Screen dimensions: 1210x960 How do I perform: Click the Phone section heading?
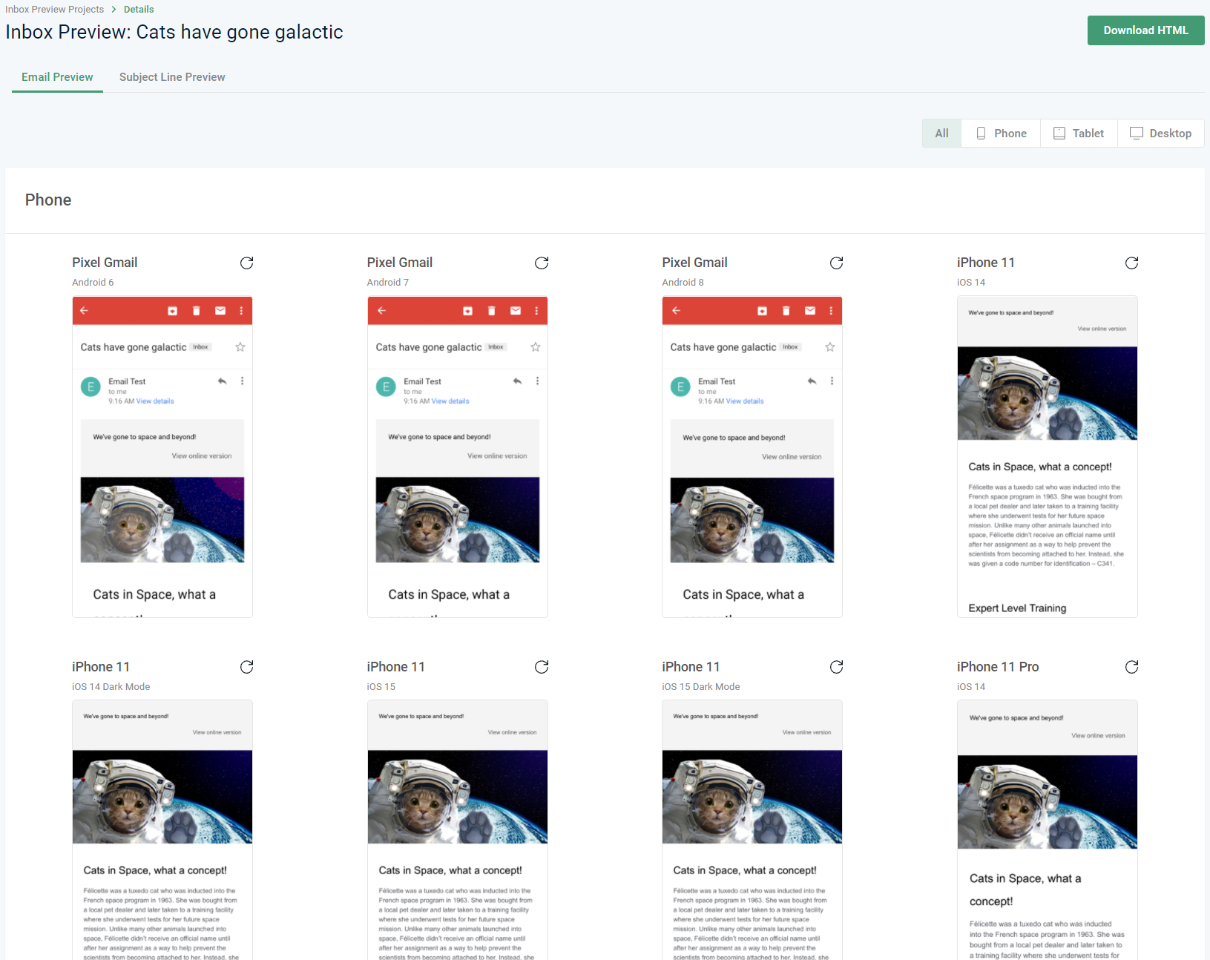[x=48, y=200]
